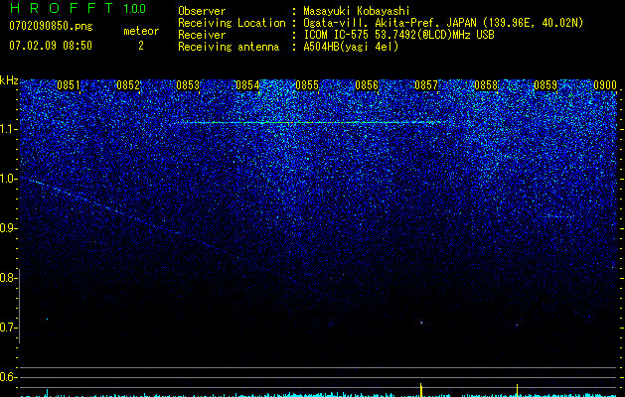Screen dimensions: 625x397
Task: Click the 1.0 frequency axis label
Action: click(9, 179)
